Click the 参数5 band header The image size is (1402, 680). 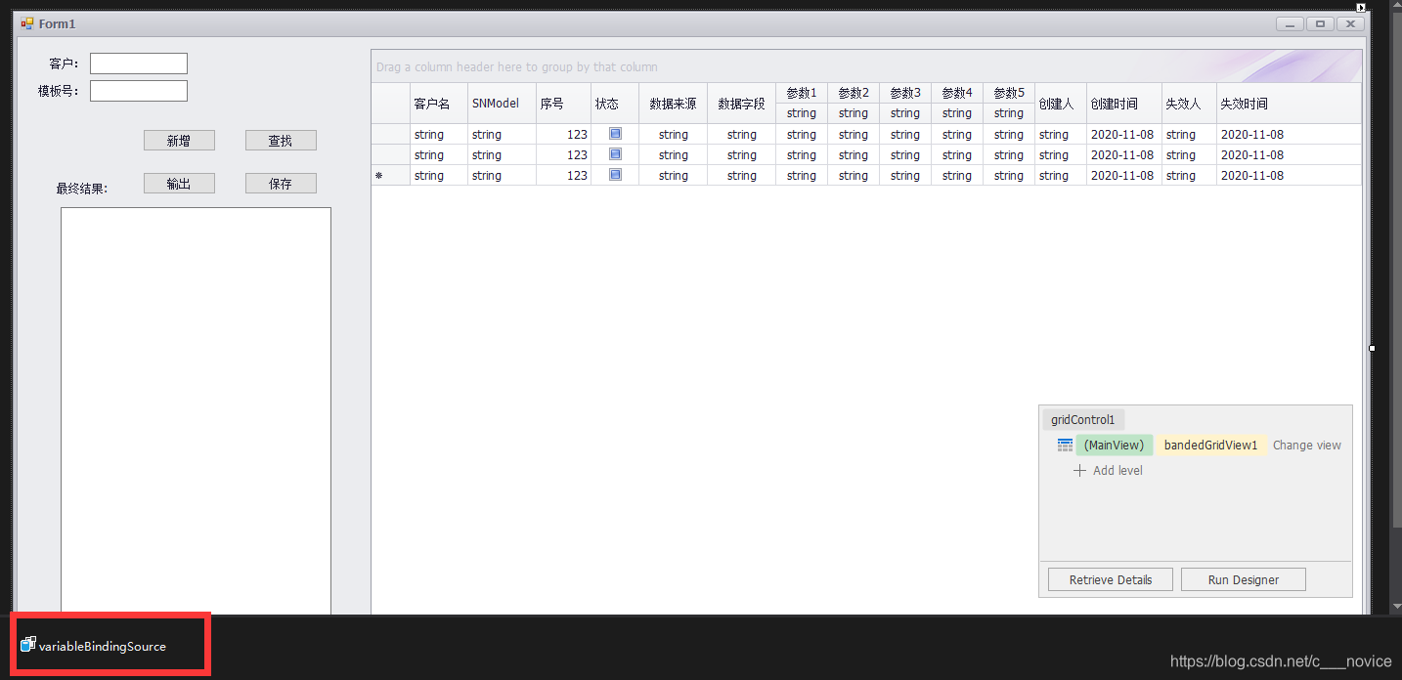[x=1009, y=93]
